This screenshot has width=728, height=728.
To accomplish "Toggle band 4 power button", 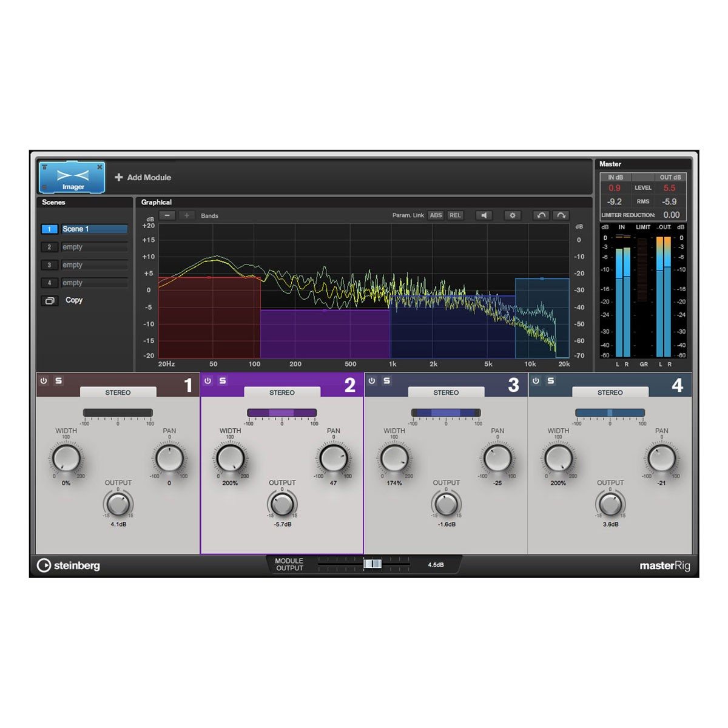I will (536, 381).
